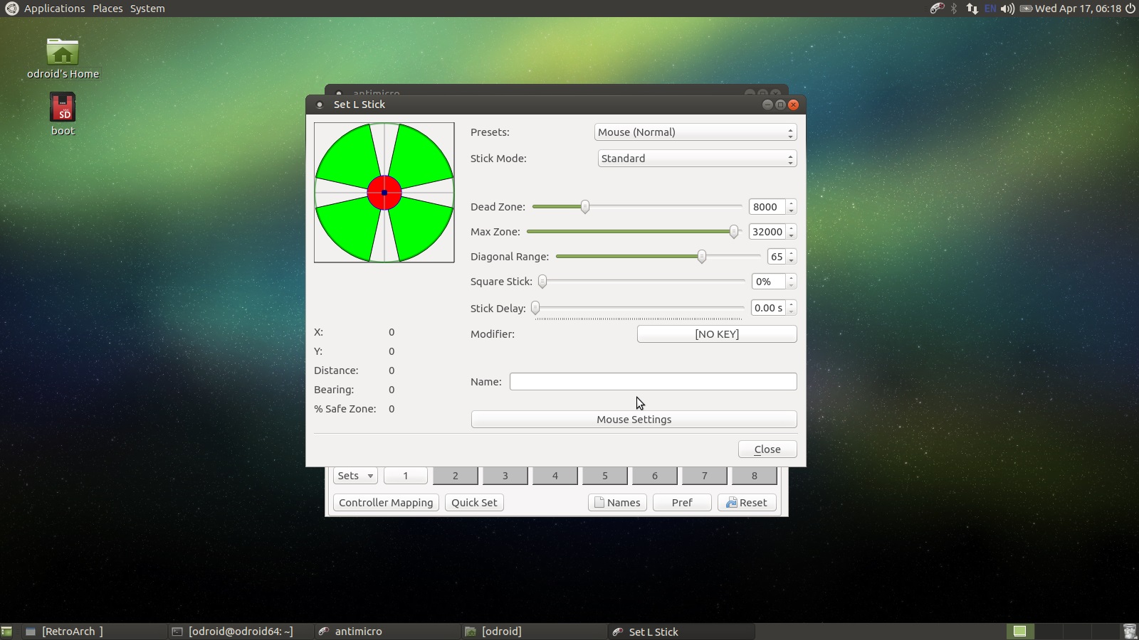Open odroid's Home folder icon

[x=63, y=53]
